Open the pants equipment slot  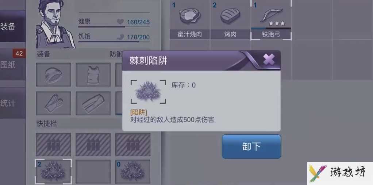93,103
